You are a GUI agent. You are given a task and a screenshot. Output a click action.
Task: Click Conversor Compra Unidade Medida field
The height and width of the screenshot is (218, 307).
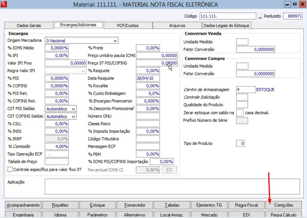pyautogui.click(x=242, y=66)
